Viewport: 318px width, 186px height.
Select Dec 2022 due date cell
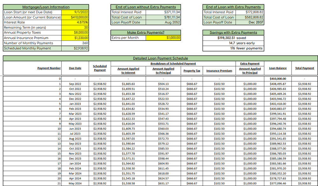[75, 99]
